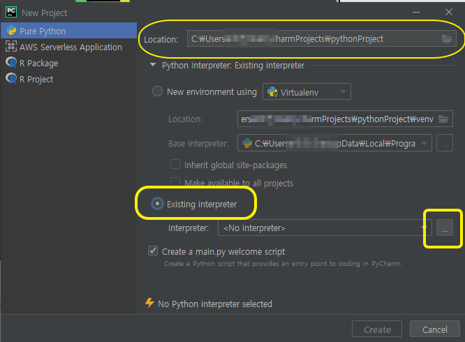Click the AWS Serverless Application icon
Image resolution: width=465 pixels, height=342 pixels.
point(11,47)
